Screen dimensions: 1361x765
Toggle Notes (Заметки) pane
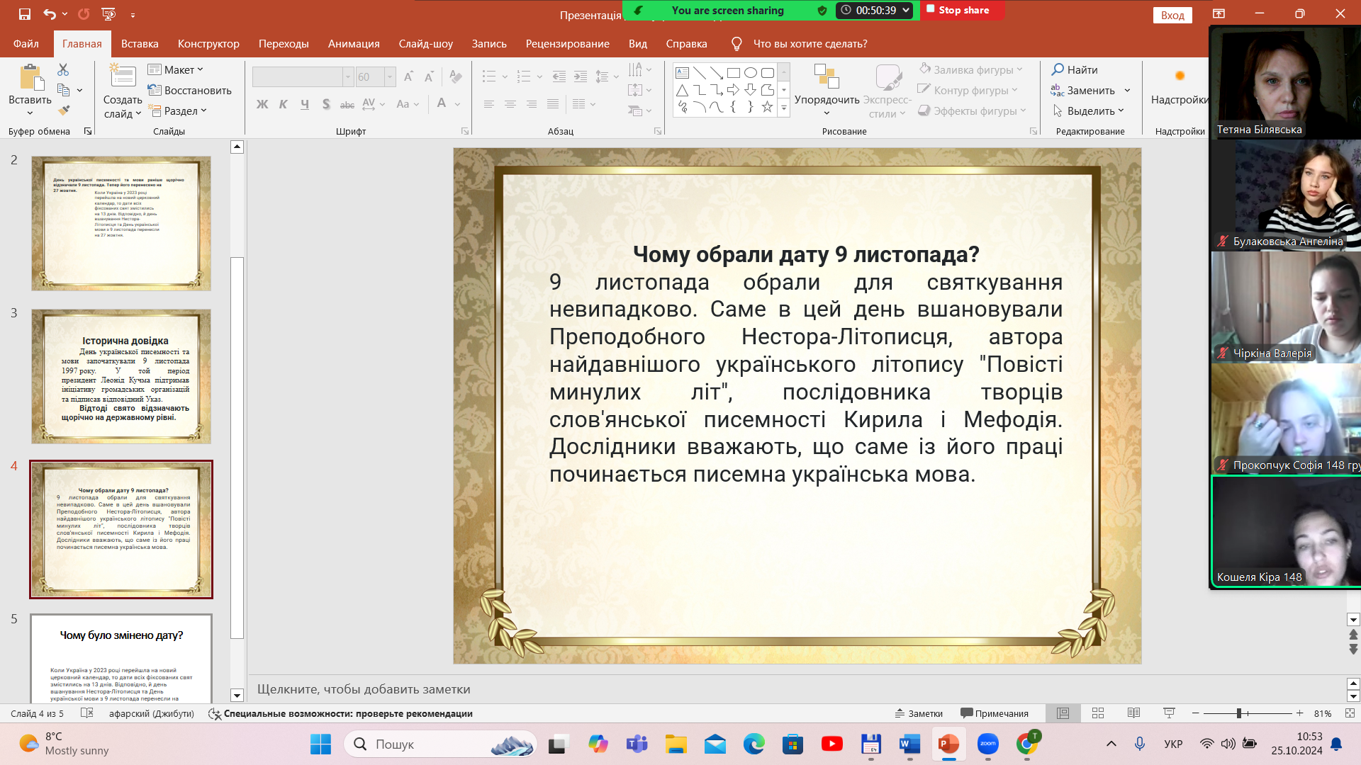pyautogui.click(x=919, y=713)
